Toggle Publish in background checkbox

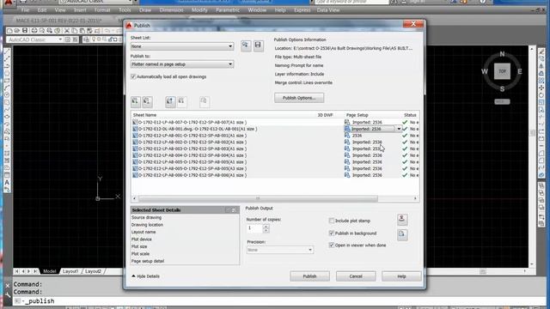click(x=331, y=233)
